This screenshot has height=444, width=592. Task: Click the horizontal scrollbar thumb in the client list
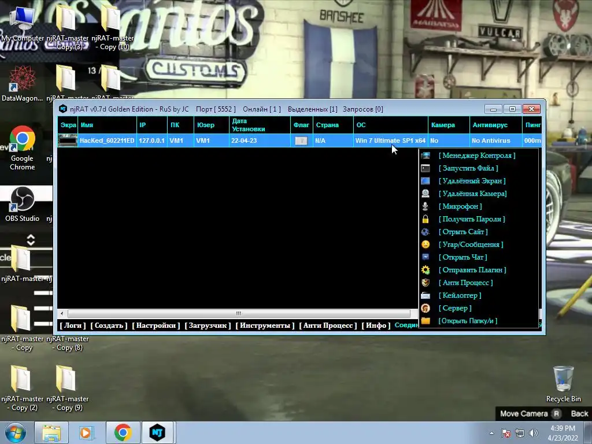[x=239, y=313]
